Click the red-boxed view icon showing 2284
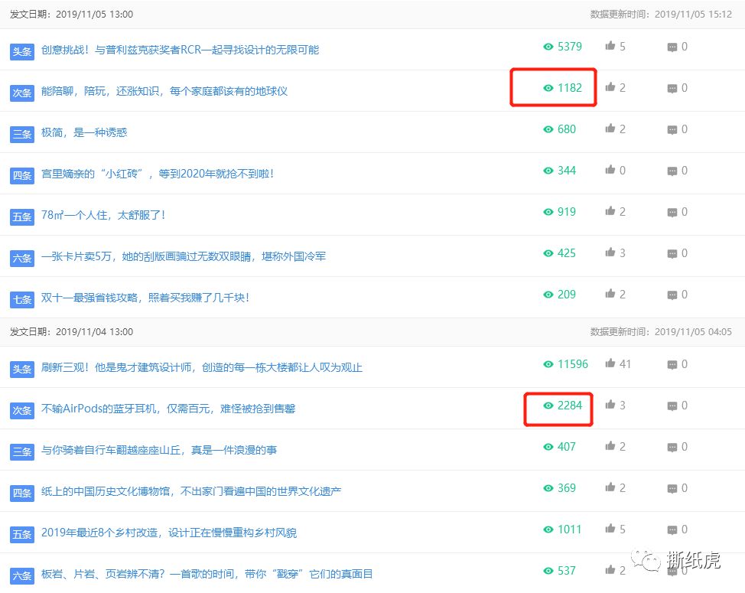Screen dimensions: 745x593 click(x=548, y=405)
